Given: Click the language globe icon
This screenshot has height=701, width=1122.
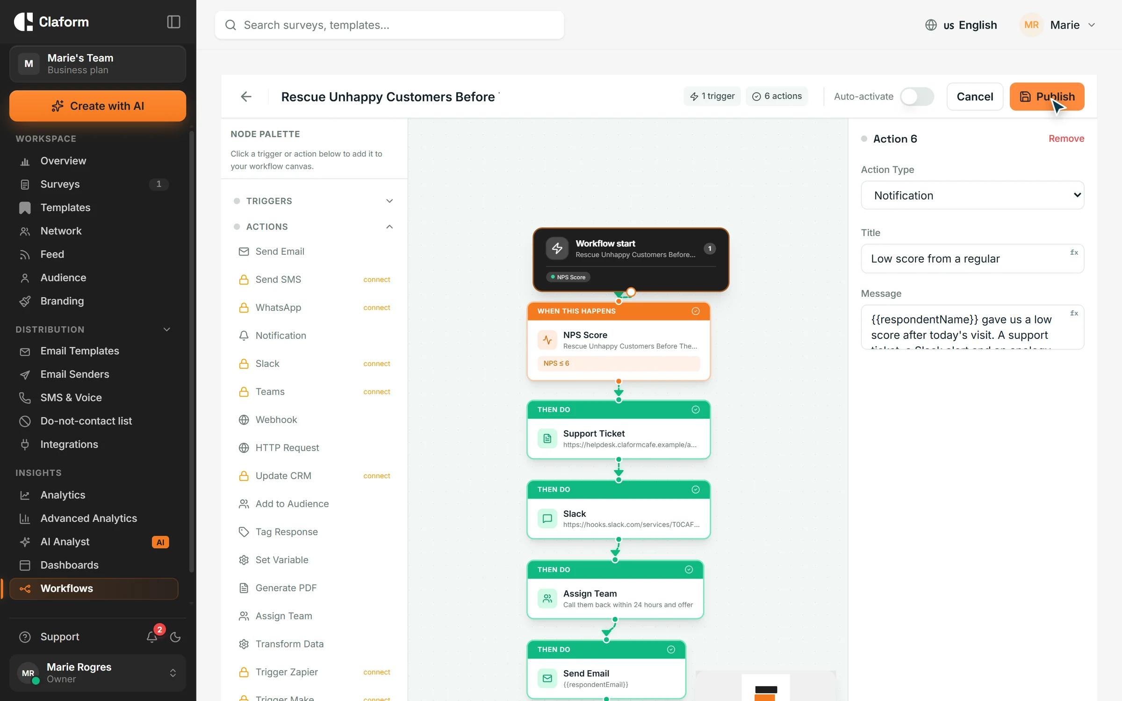Looking at the screenshot, I should (x=931, y=25).
